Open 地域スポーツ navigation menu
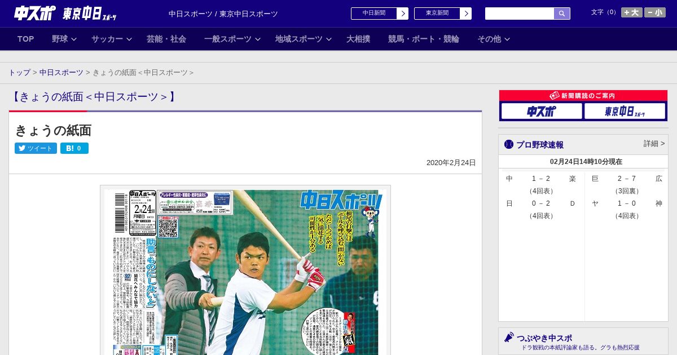This screenshot has width=677, height=355. click(299, 39)
